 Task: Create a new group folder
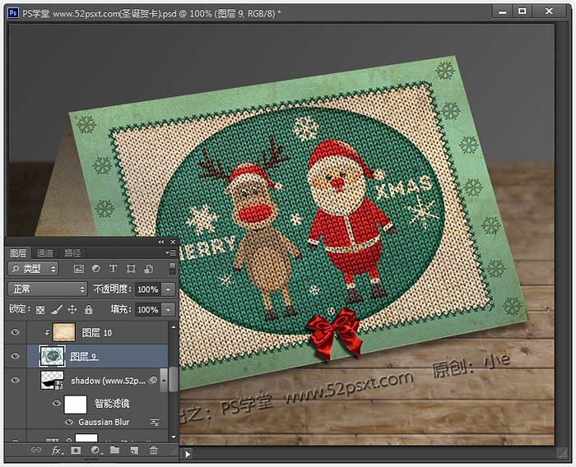click(x=115, y=450)
